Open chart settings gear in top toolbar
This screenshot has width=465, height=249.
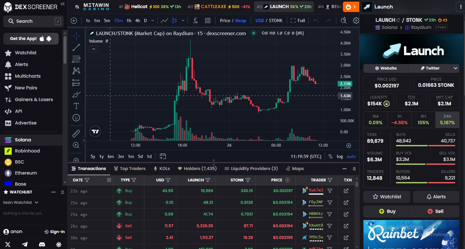(356, 20)
